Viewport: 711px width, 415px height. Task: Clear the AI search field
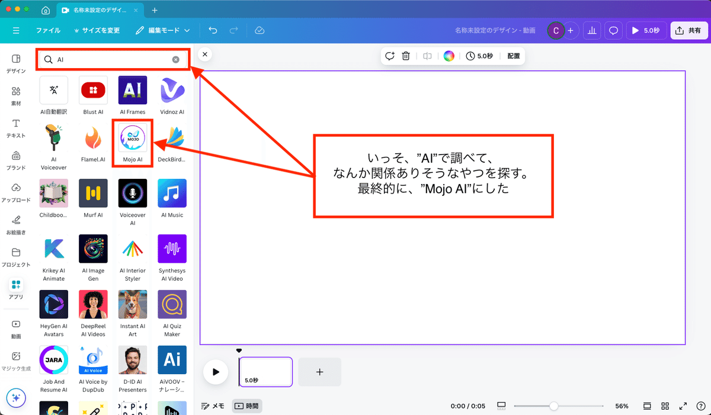click(175, 60)
